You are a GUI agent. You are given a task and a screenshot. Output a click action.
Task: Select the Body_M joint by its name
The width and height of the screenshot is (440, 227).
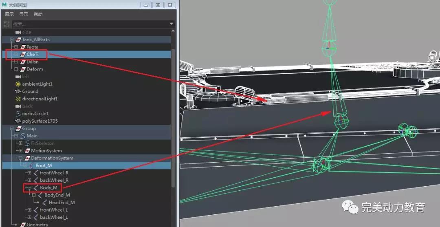[48, 188]
